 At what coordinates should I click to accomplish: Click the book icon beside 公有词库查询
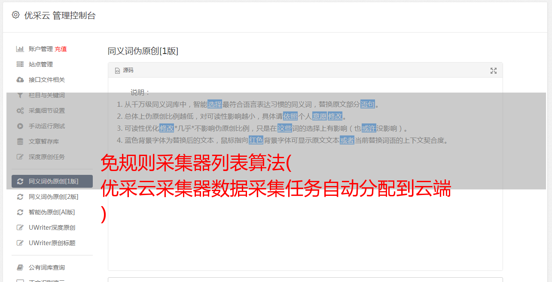point(20,267)
